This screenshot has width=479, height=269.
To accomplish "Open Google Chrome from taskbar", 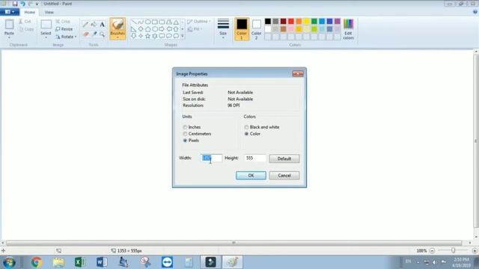I will [x=37, y=262].
